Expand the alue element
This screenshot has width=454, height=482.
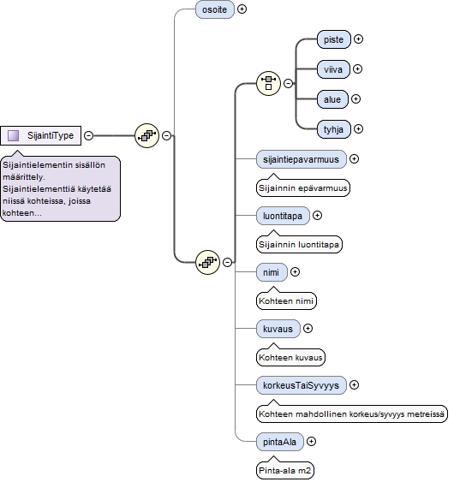(x=355, y=99)
